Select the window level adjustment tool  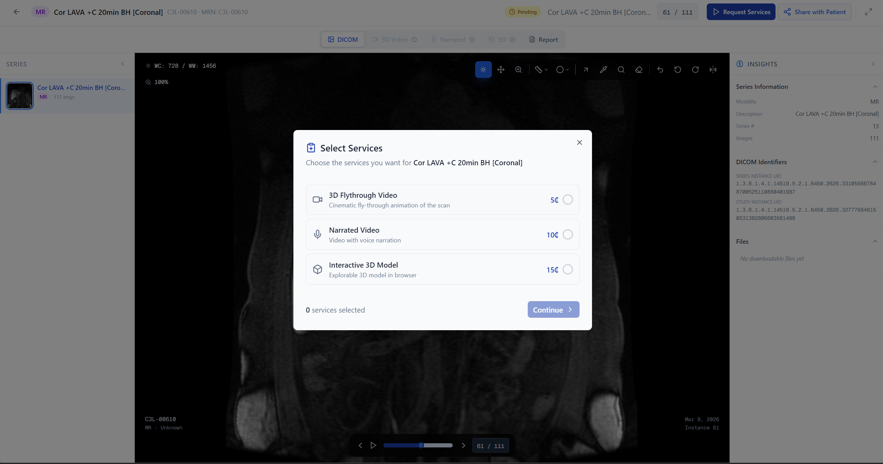pos(483,69)
